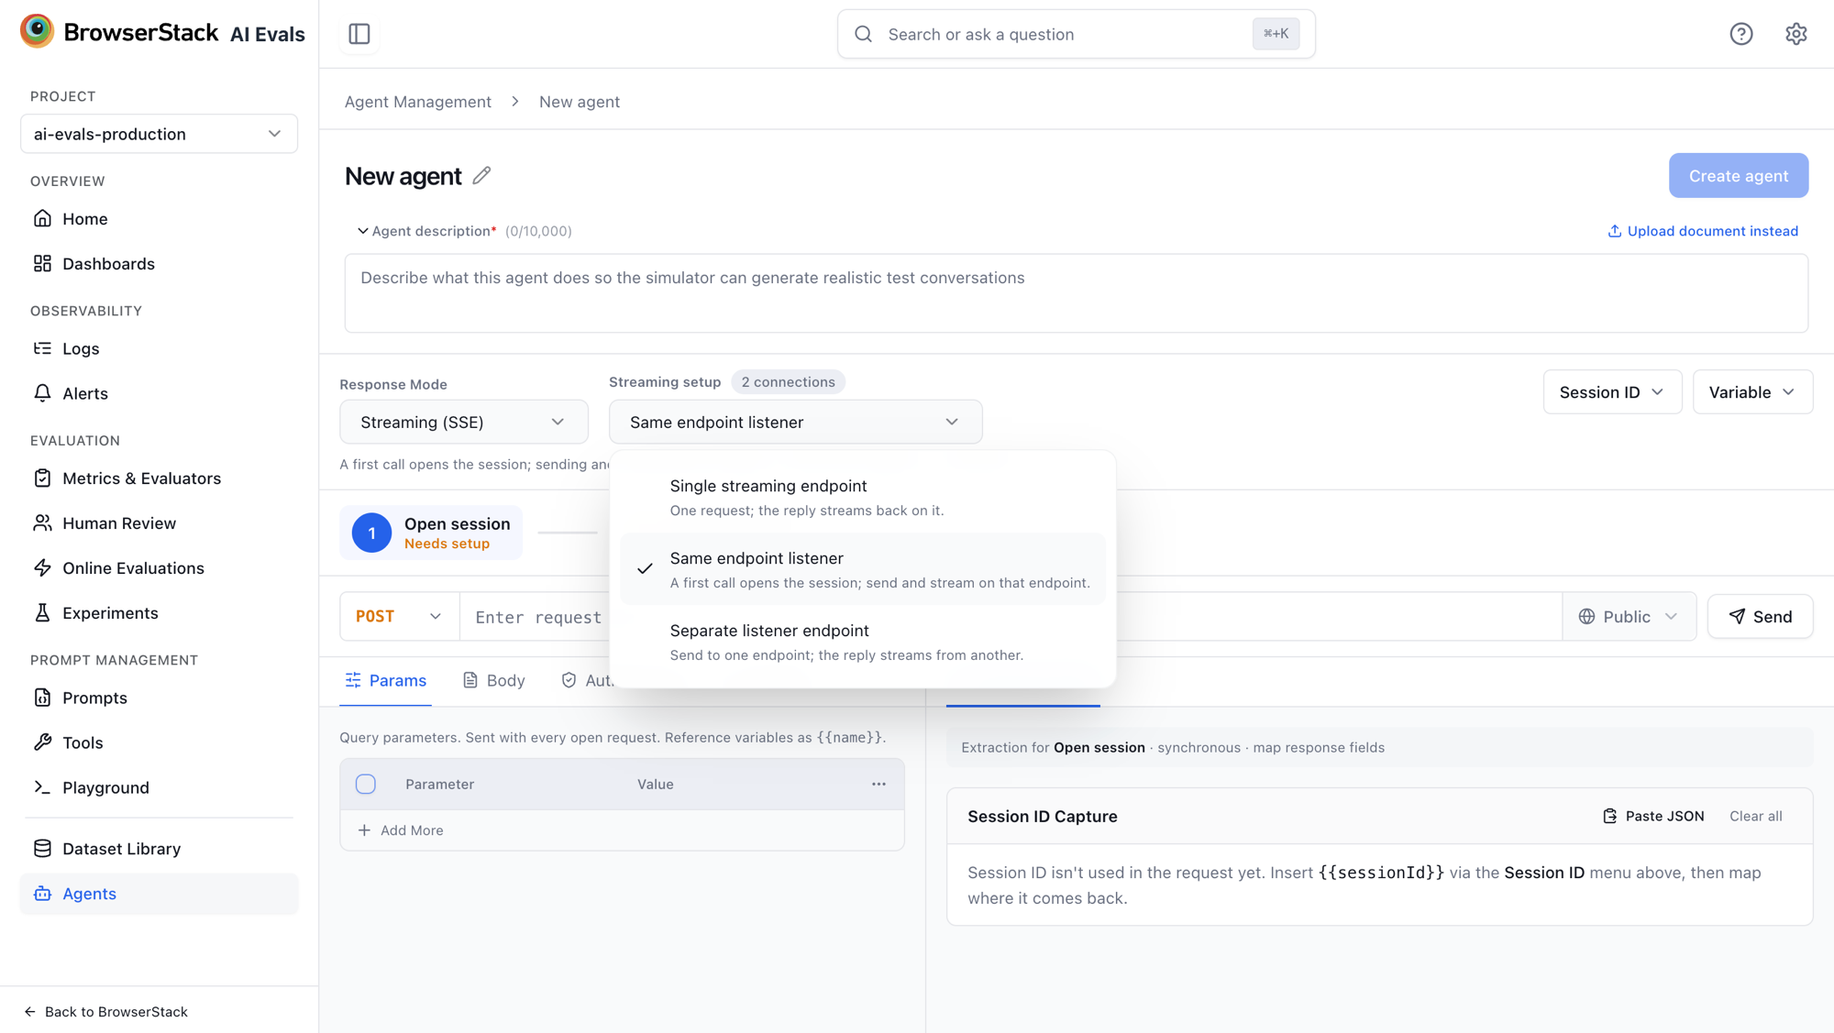1834x1033 pixels.
Task: Click the Paste JSON clipboard button
Action: (x=1653, y=816)
